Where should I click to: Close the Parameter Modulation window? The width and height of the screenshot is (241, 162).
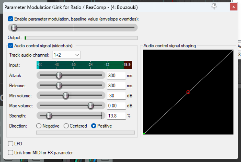click(233, 7)
